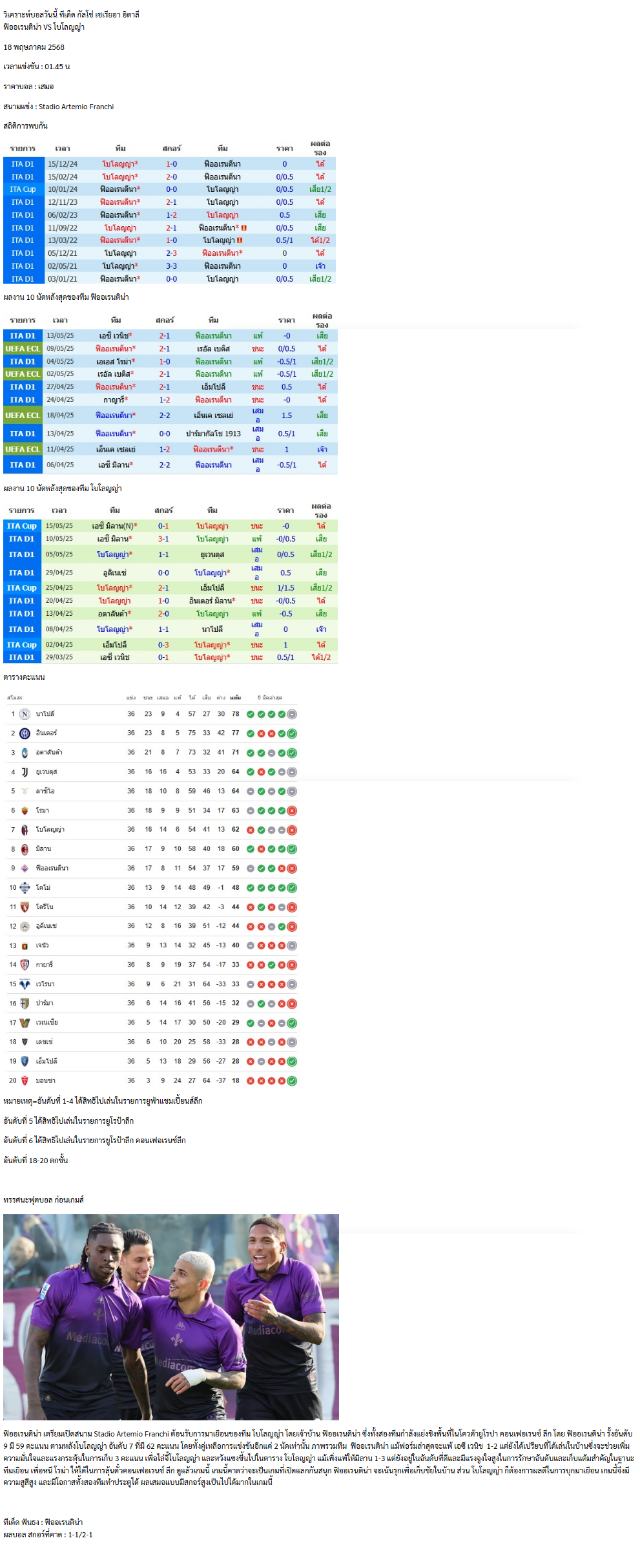This screenshot has width=640, height=1547.
Task: Click the Udinese crest in standings table
Action: point(25,927)
